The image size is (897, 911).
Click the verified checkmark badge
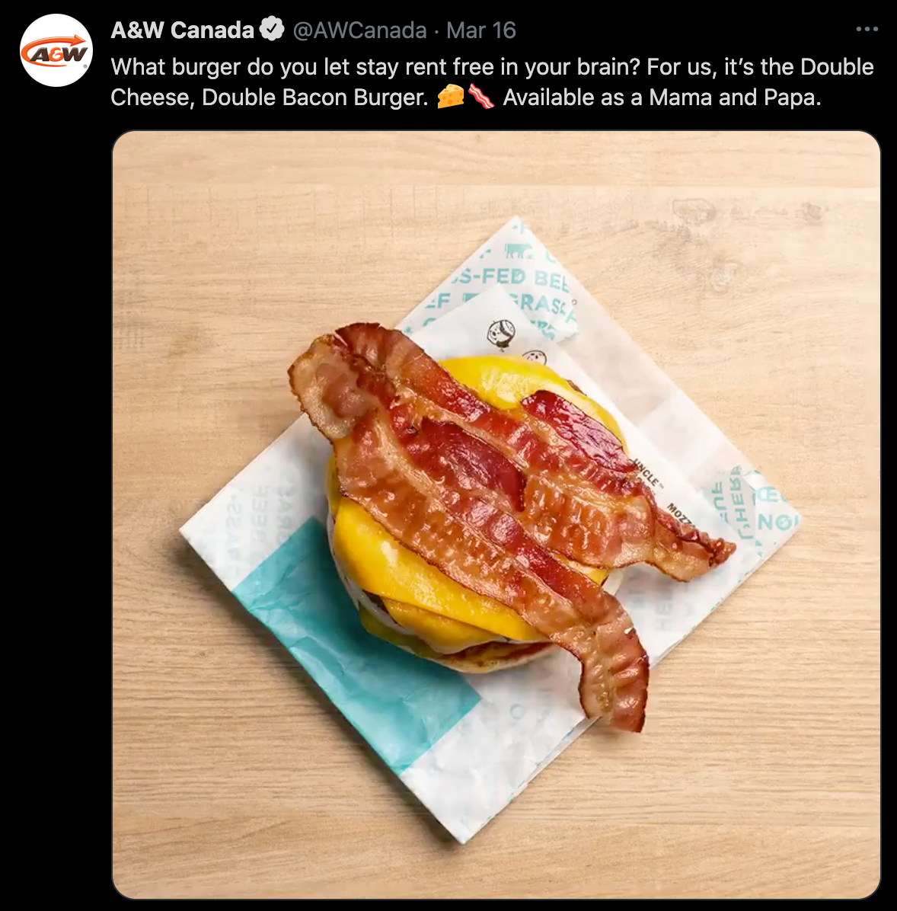271,30
